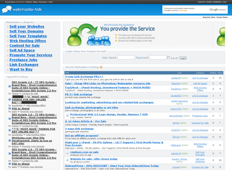Open Sell Your Templates category
Screen dimensions: 232x170
pyautogui.click(x=28, y=36)
